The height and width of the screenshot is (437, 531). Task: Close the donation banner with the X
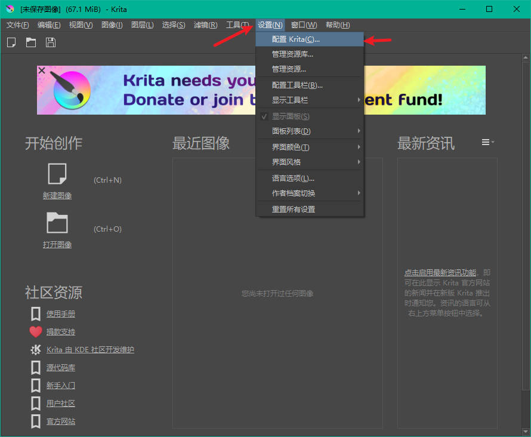coord(42,70)
